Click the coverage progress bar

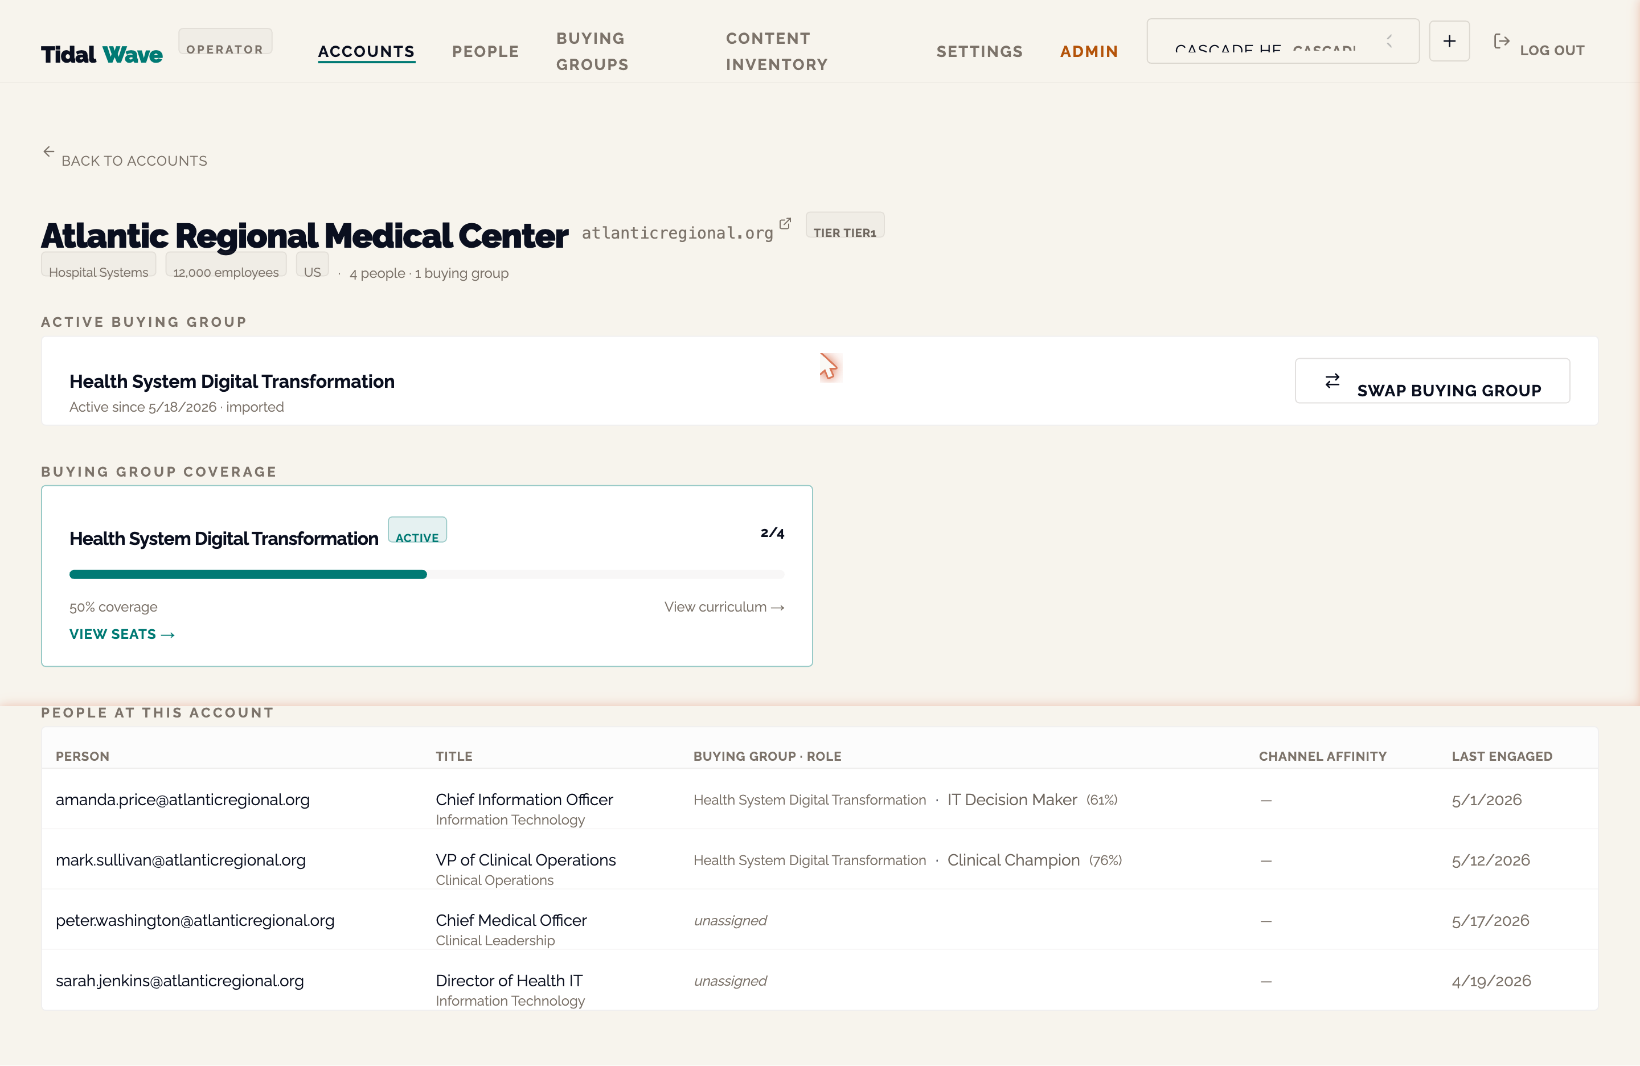[x=427, y=575]
